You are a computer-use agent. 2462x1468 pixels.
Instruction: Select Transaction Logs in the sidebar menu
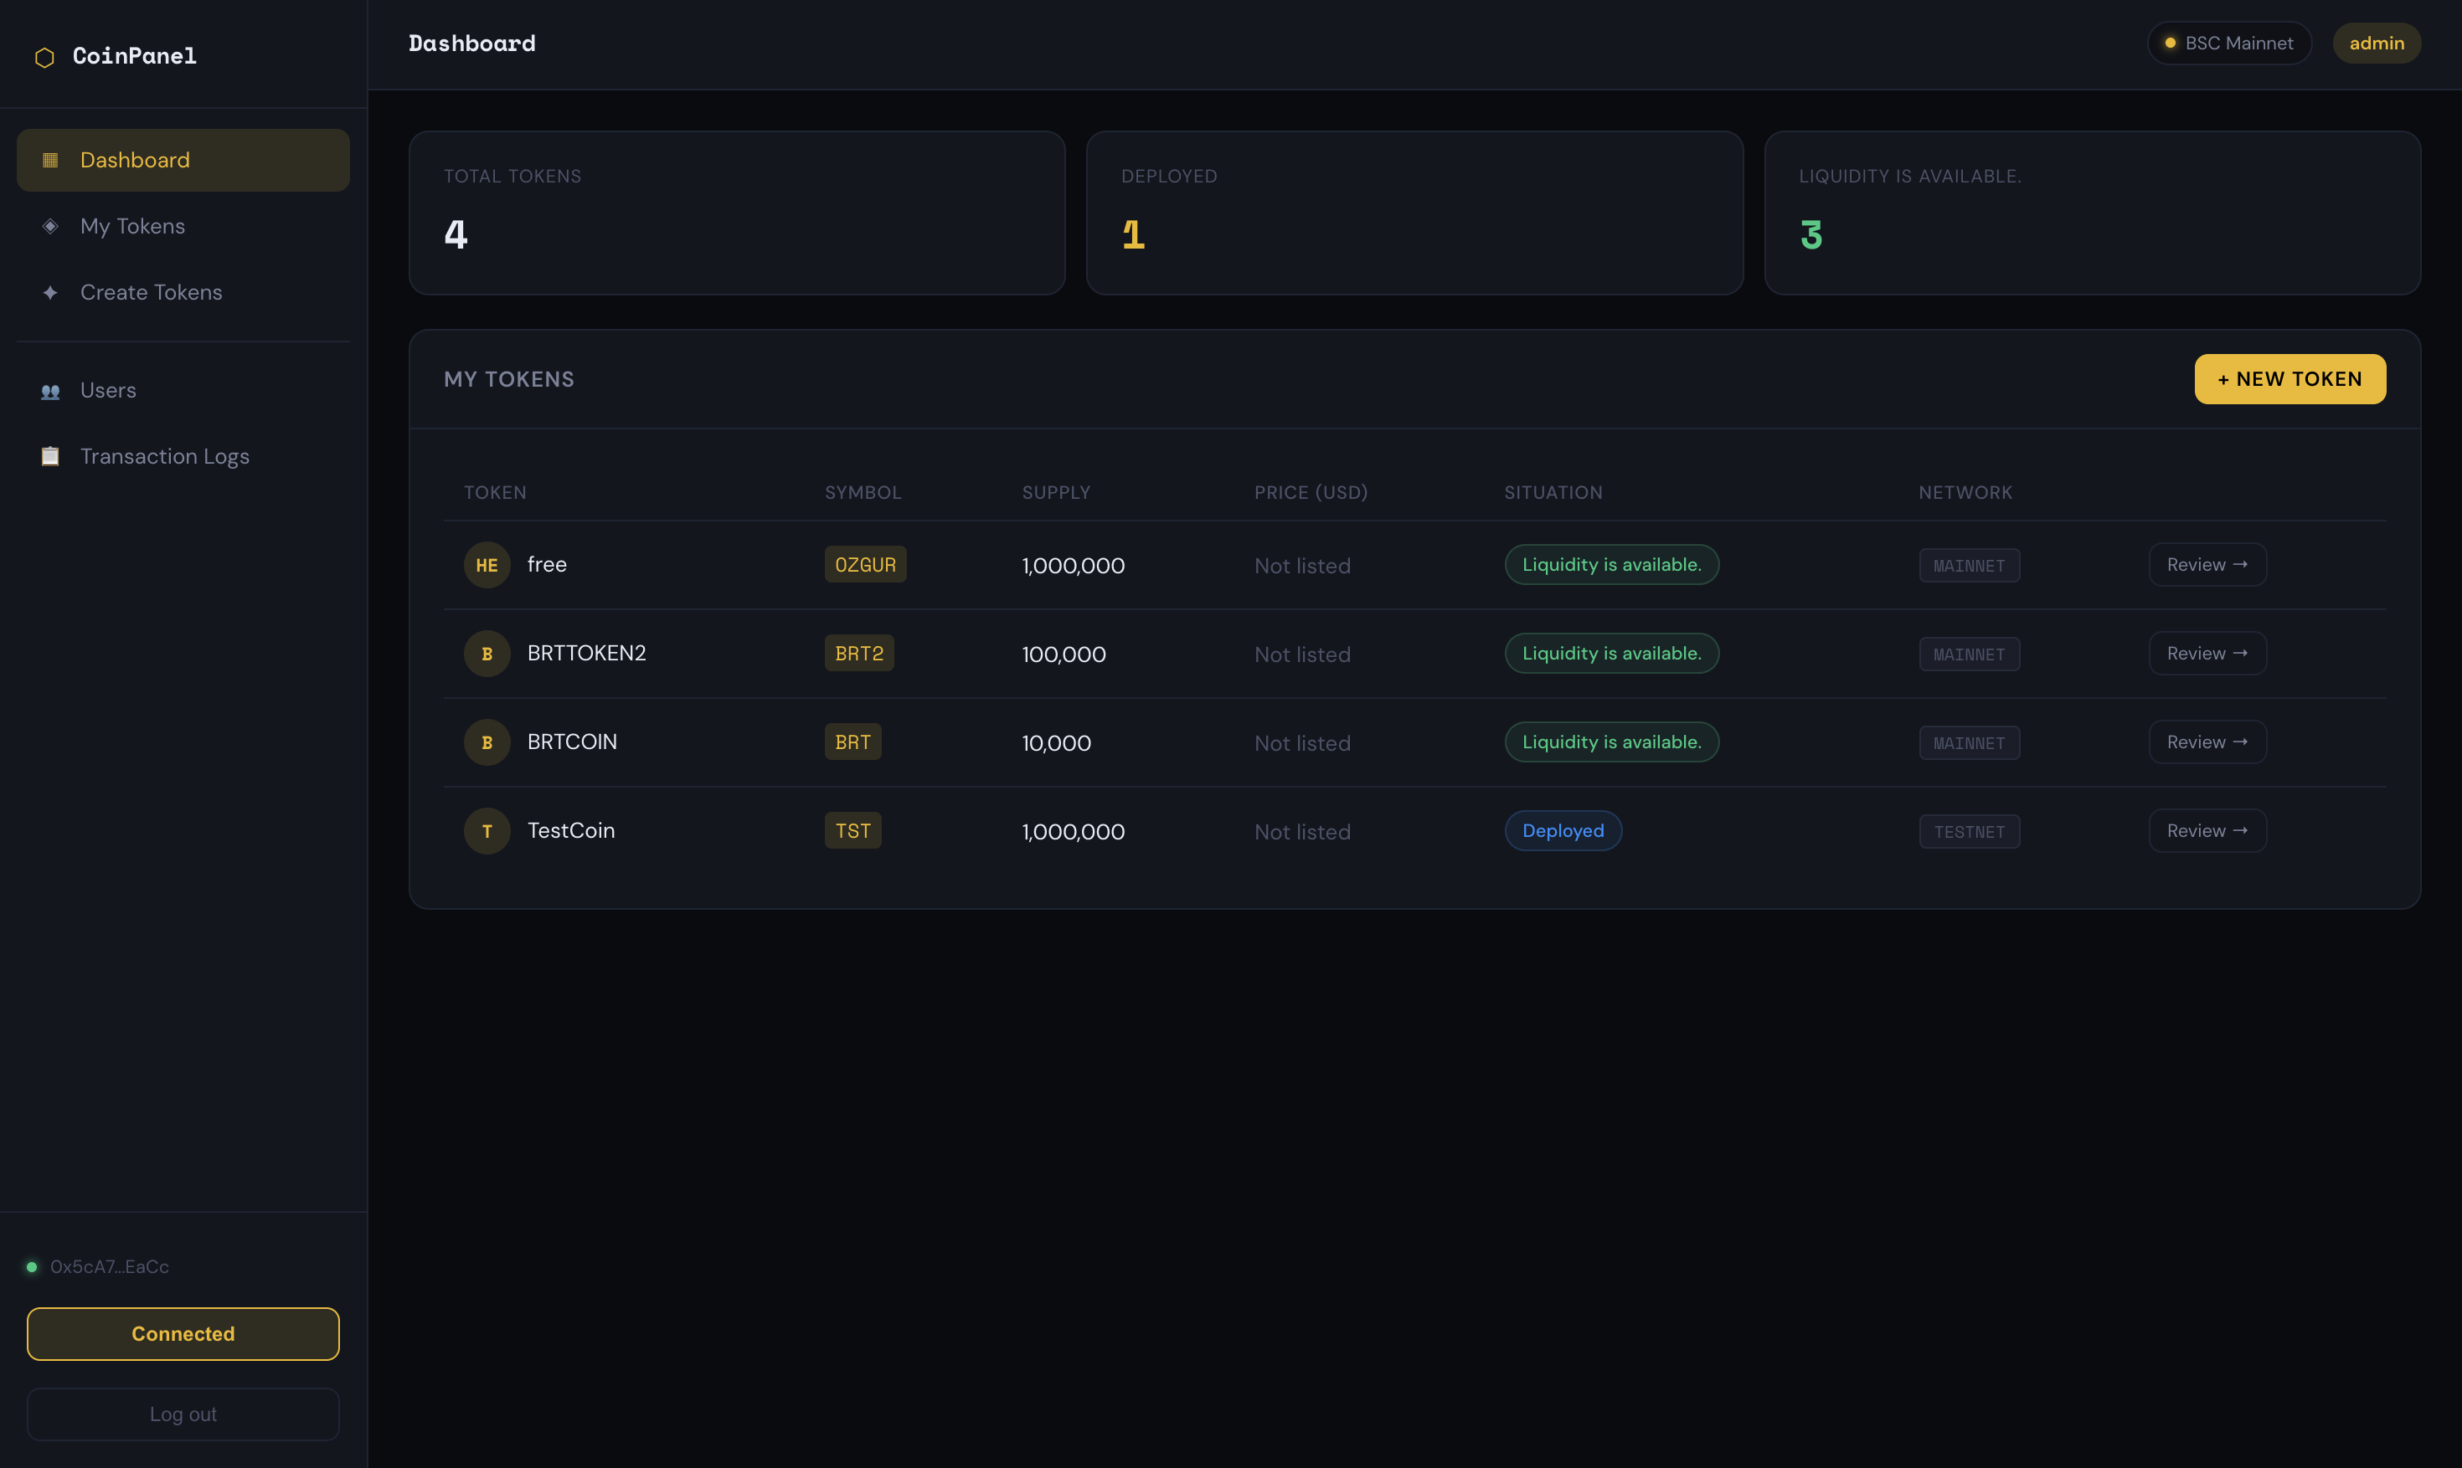tap(164, 456)
